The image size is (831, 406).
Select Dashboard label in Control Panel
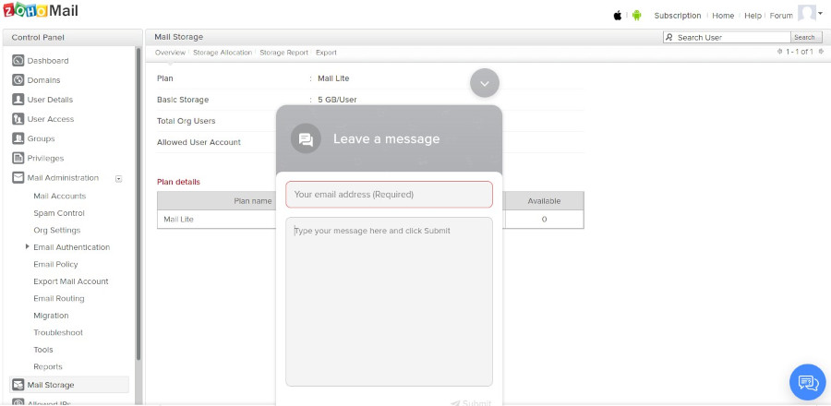tap(48, 61)
